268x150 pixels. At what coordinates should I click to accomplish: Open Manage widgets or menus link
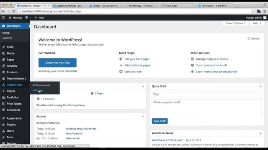pos(212,59)
